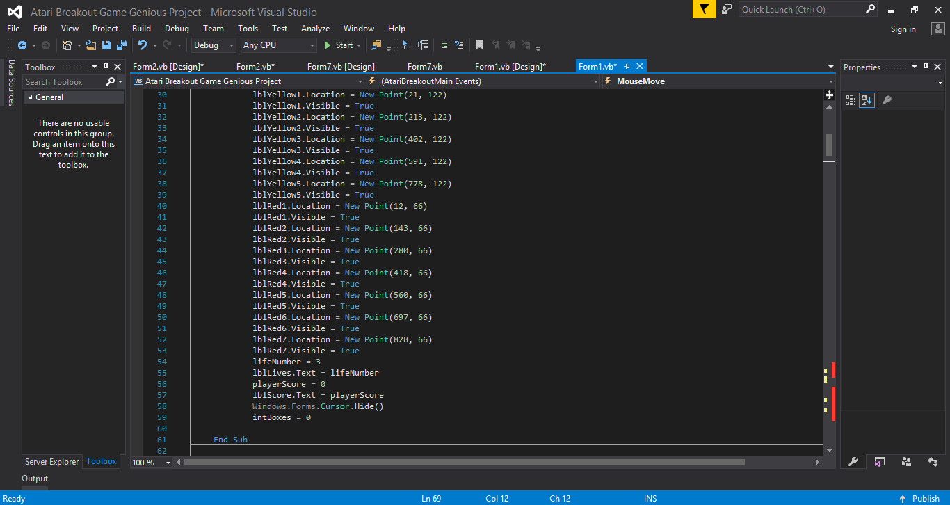Click the Class View icon in bottom-right tabs
The image size is (950, 505).
933,461
